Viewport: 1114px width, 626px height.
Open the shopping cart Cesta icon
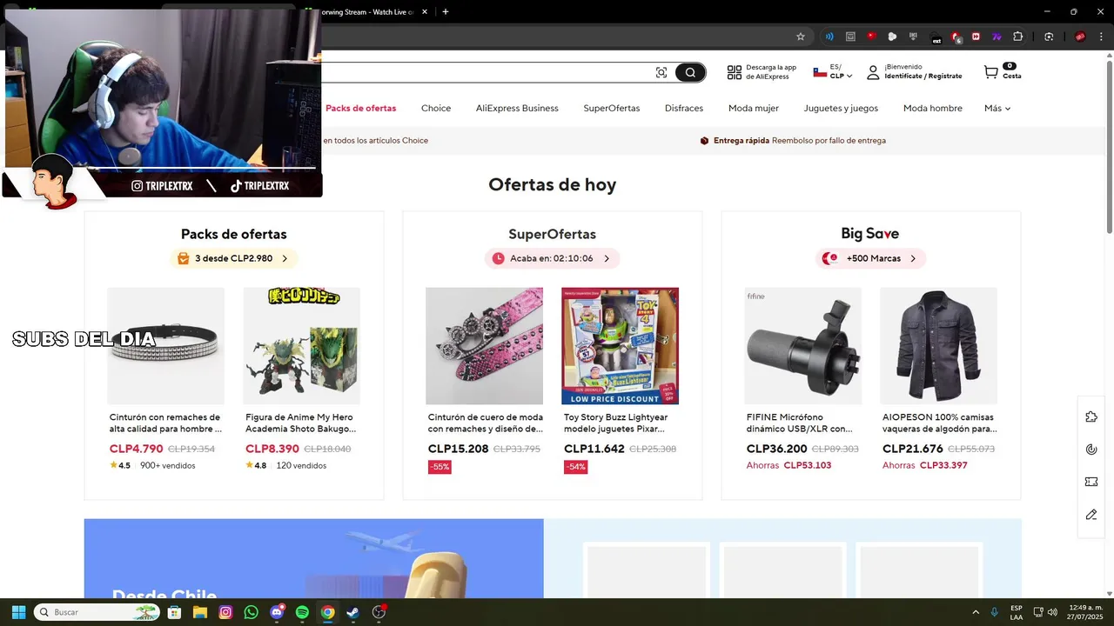1002,71
